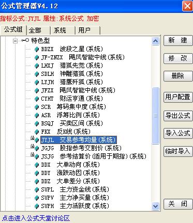Select BSQJ 买卖区间 formula
The width and height of the screenshot is (193, 223).
72,124
